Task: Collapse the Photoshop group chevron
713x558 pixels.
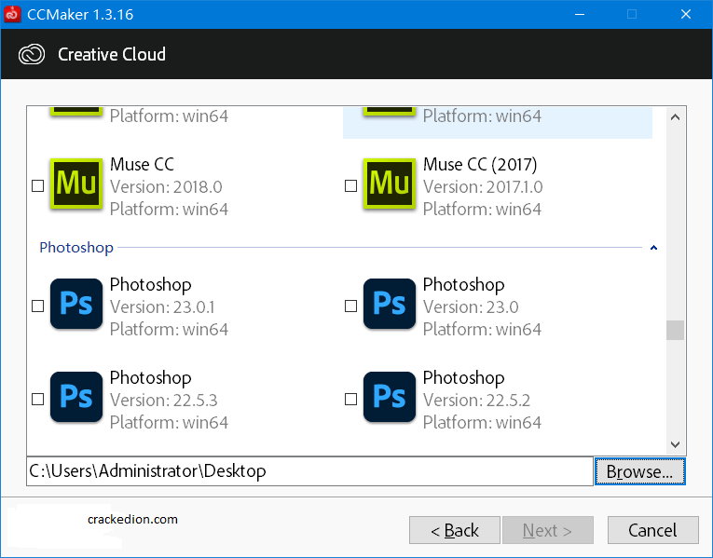Action: point(653,248)
